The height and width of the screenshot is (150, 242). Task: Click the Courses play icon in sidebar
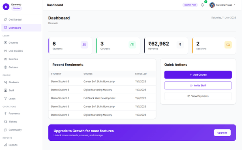click(x=6, y=43)
